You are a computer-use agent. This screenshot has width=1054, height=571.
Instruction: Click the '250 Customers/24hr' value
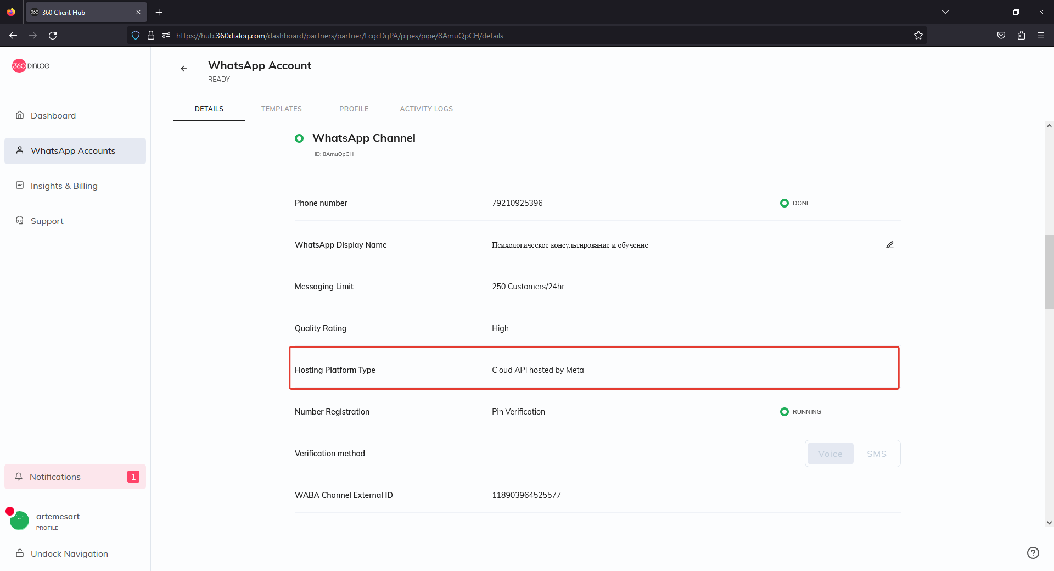point(528,287)
